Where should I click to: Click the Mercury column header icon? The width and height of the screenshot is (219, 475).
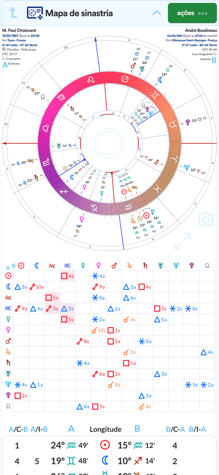click(x=83, y=266)
